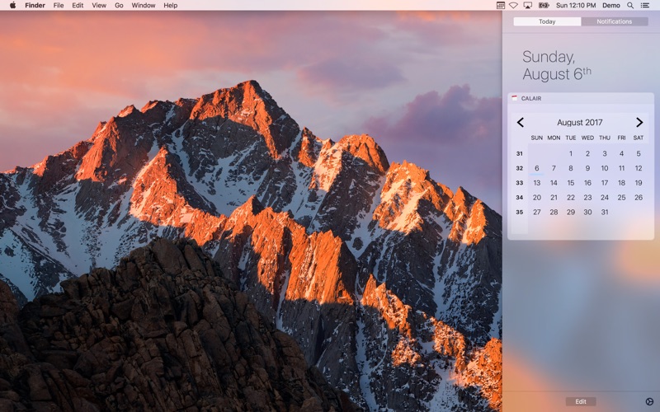The image size is (660, 412).
Task: Switch to the Notifications view
Action: (x=615, y=21)
